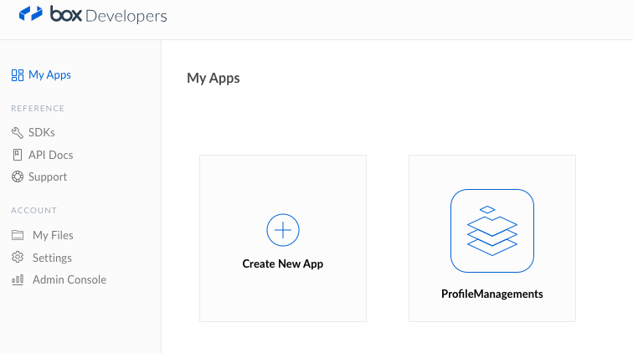The image size is (633, 353).
Task: Click the Settings gear icon
Action: click(x=18, y=258)
